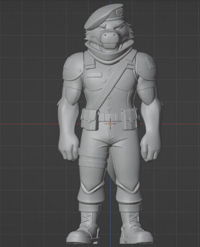The height and width of the screenshot is (247, 200).
Task: Select the belt pouch on the left side
Action: (x=90, y=119)
